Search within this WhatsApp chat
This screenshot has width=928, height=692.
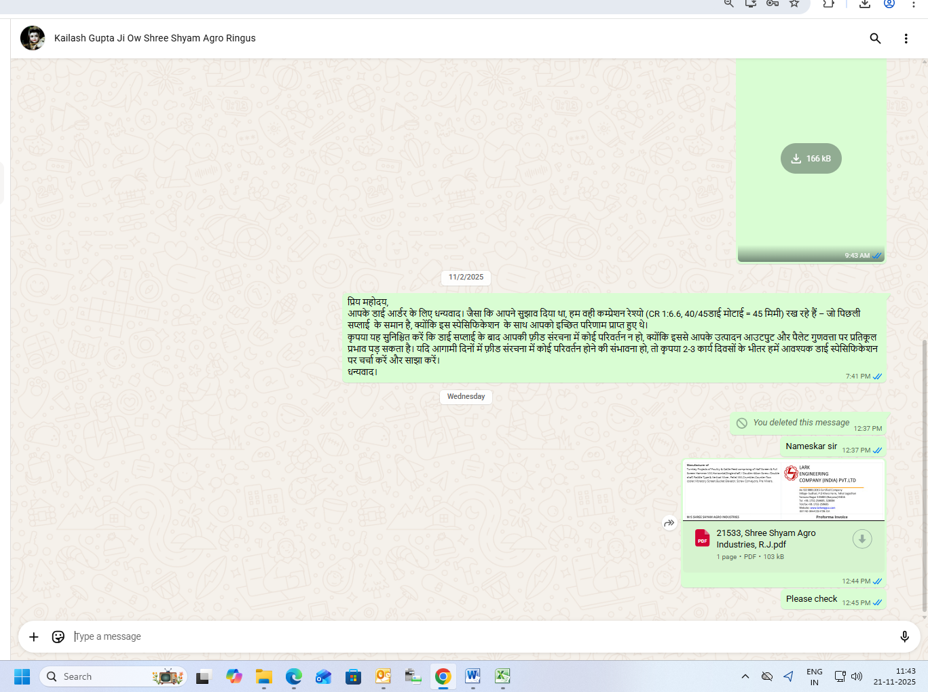875,39
